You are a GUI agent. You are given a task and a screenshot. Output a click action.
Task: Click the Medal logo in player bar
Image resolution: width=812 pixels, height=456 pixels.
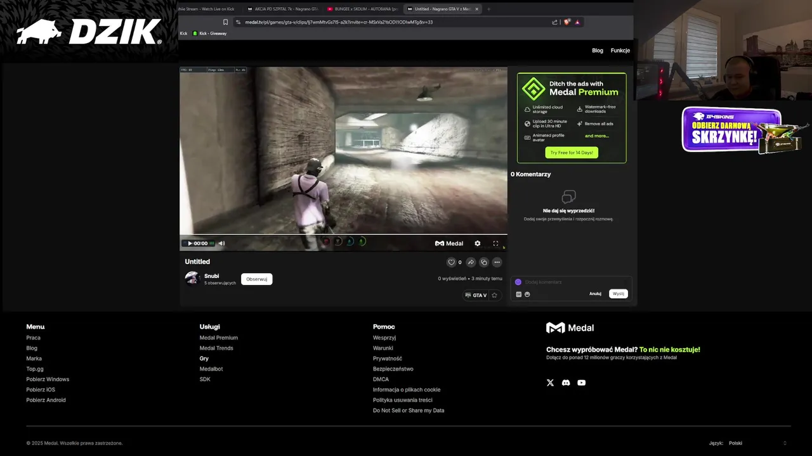449,243
